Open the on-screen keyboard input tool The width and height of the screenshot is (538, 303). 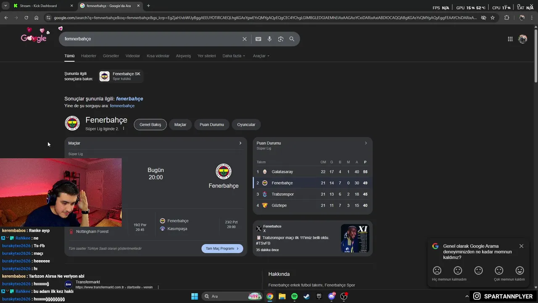click(258, 39)
